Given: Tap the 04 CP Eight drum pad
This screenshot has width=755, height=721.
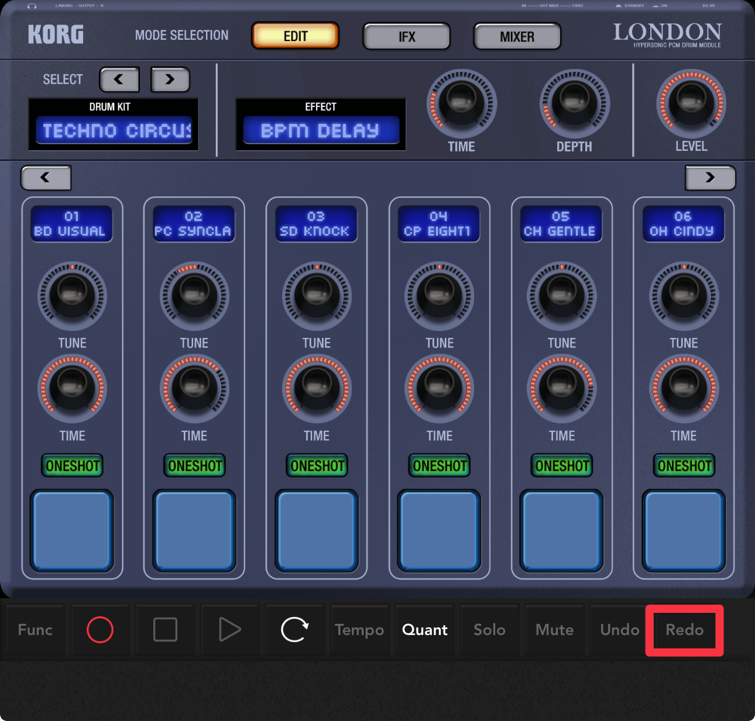Looking at the screenshot, I should [439, 530].
